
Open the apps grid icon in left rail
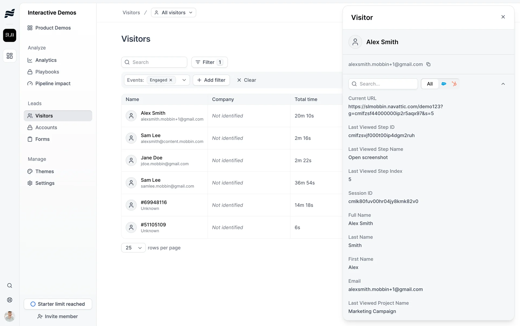[9, 56]
